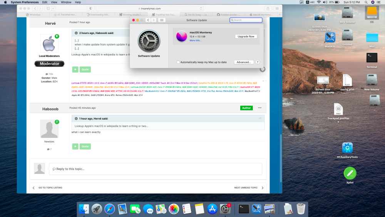Image resolution: width=385 pixels, height=217 pixels.
Task: Open App Store from the dock
Action: click(212, 209)
